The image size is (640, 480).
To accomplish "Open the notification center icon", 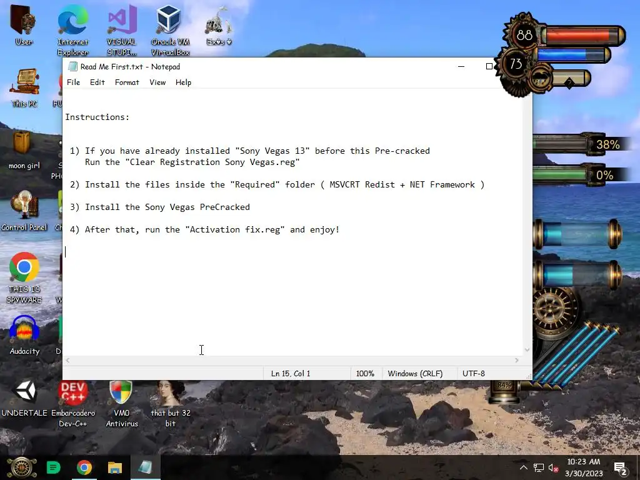I will click(621, 468).
